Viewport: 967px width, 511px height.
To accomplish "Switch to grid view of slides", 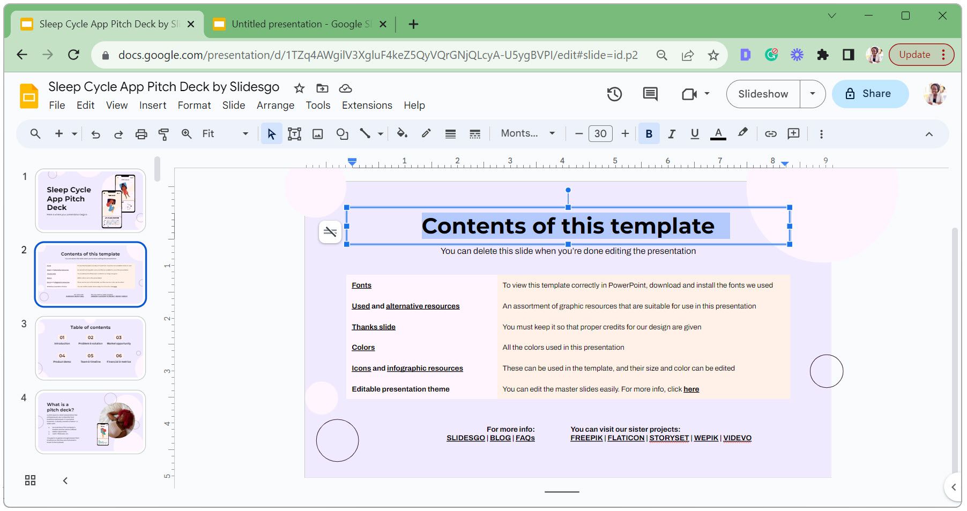I will click(x=31, y=480).
